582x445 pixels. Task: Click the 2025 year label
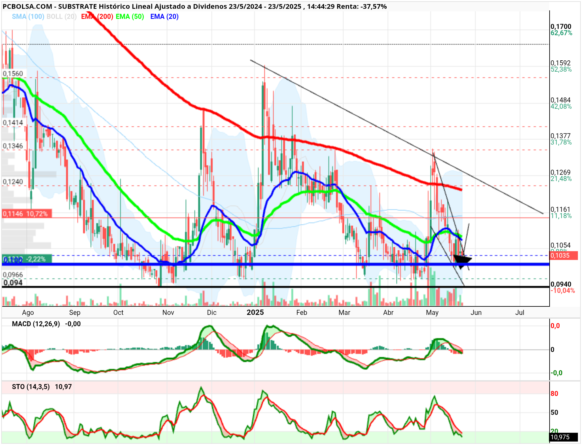[255, 312]
